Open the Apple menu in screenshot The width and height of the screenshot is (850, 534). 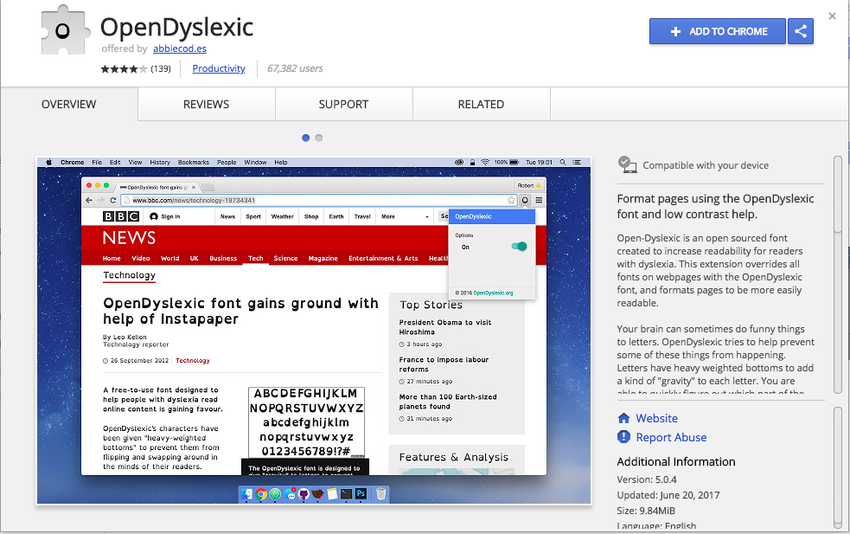coord(48,162)
